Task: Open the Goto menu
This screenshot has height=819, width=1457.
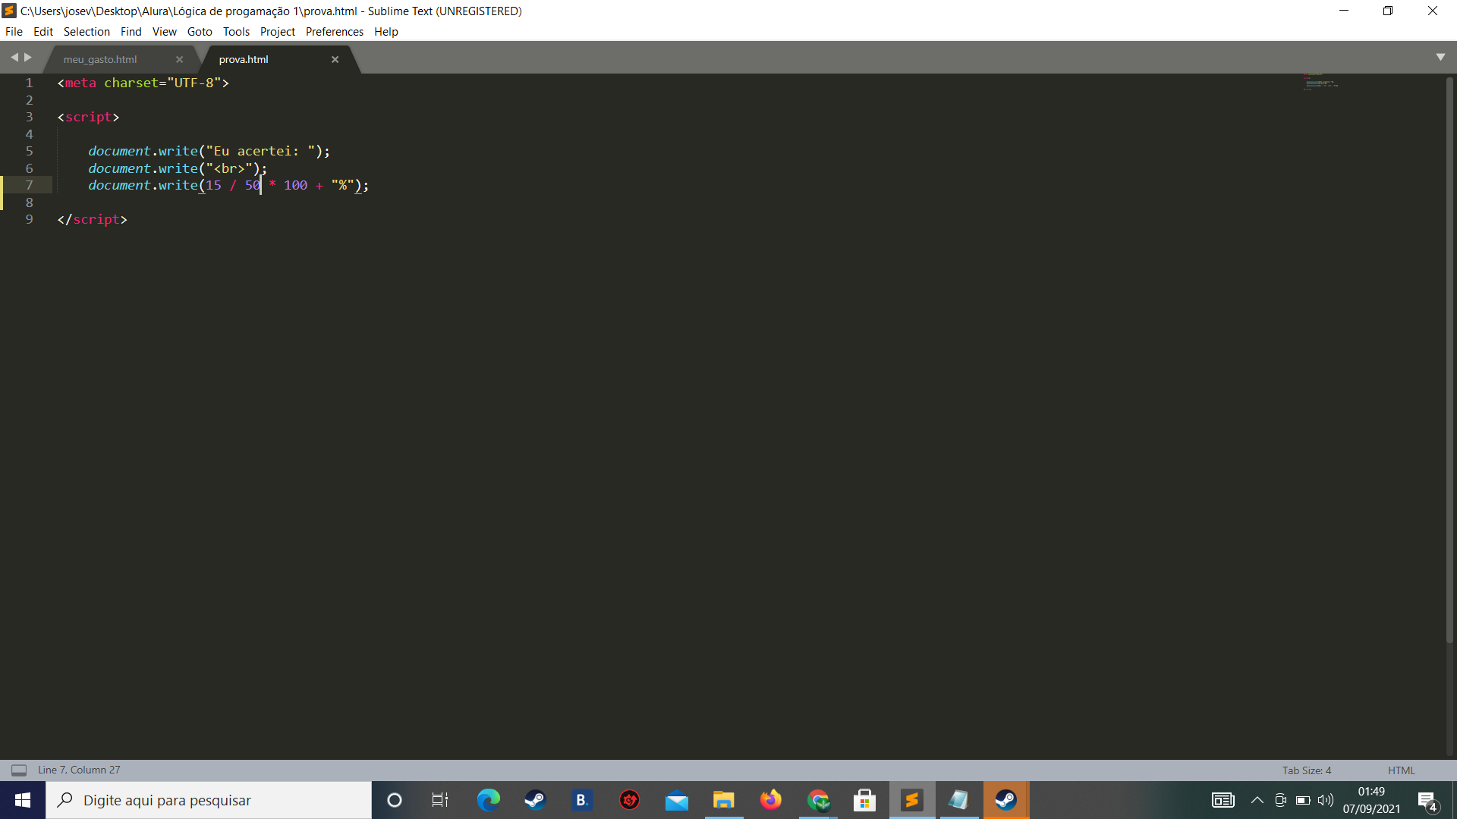Action: [x=200, y=32]
